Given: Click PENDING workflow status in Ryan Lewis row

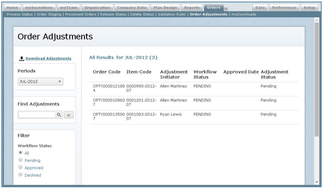Looking at the screenshot, I should pos(202,114).
